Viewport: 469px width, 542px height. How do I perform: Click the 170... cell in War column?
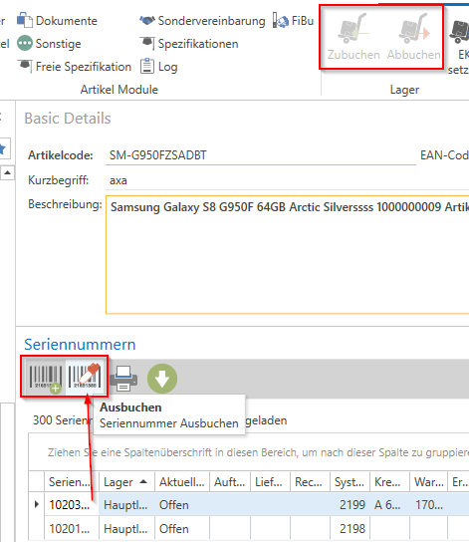pyautogui.click(x=428, y=505)
